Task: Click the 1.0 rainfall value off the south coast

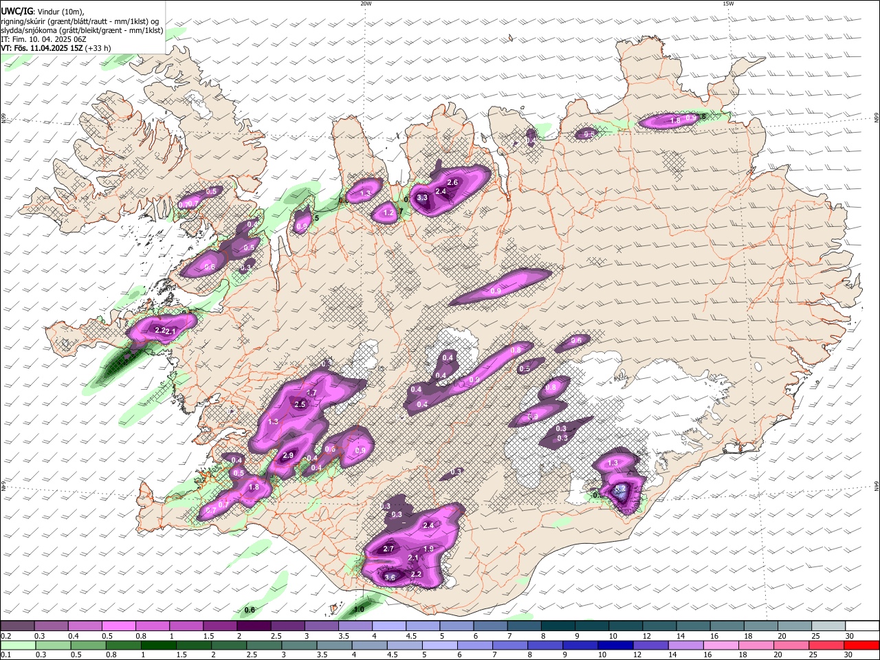Action: [x=359, y=609]
